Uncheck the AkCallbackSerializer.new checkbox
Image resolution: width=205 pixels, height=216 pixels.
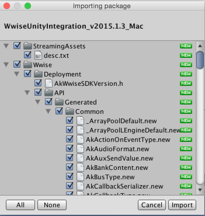click(x=70, y=186)
